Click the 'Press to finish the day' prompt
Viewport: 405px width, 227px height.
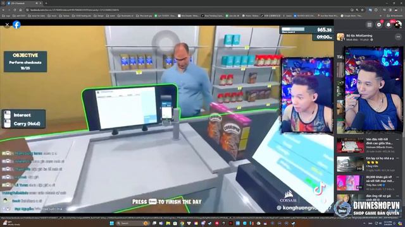[x=166, y=202]
